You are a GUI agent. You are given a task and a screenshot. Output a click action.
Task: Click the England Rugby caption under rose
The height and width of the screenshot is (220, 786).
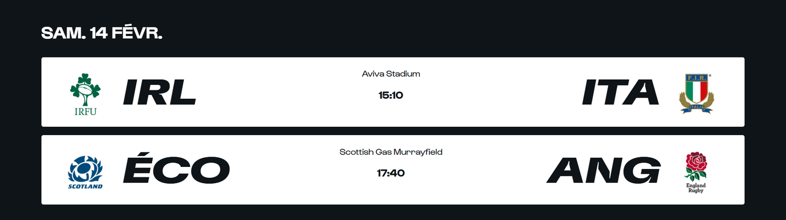coord(696,188)
